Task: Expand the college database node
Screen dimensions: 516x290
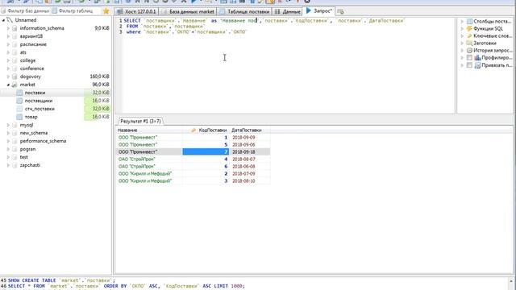Action: pos(8,60)
